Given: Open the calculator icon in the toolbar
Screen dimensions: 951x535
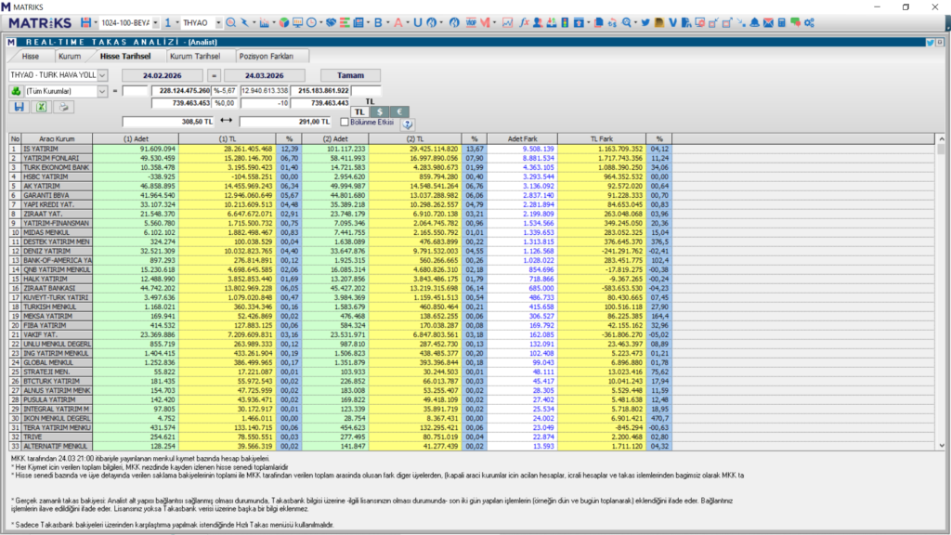Looking at the screenshot, I should coord(782,22).
